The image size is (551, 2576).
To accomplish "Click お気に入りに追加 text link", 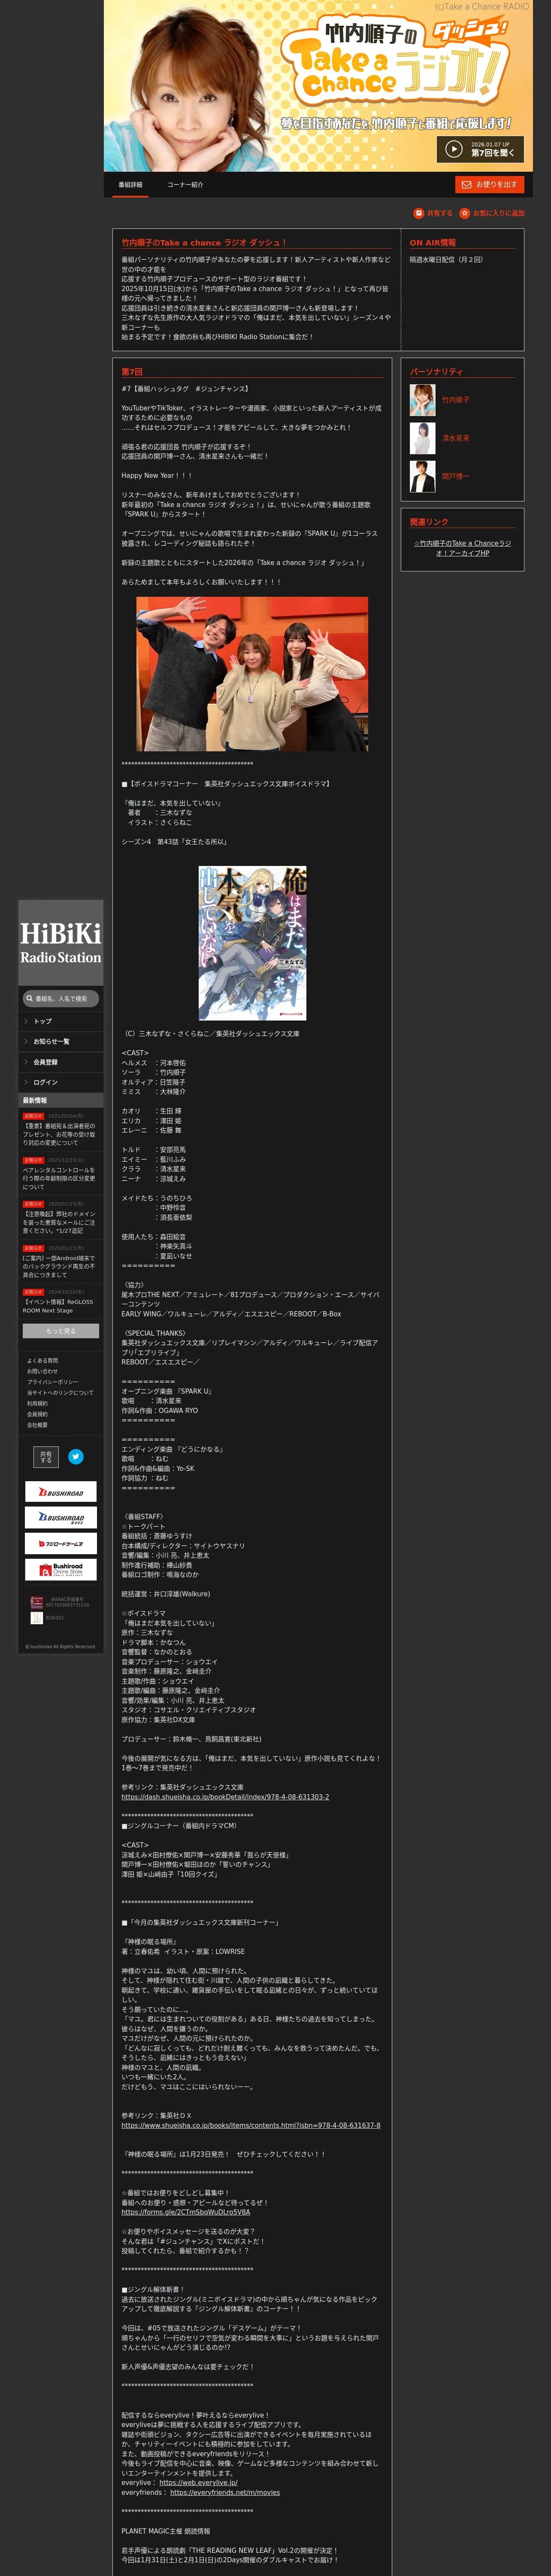I will 499,213.
